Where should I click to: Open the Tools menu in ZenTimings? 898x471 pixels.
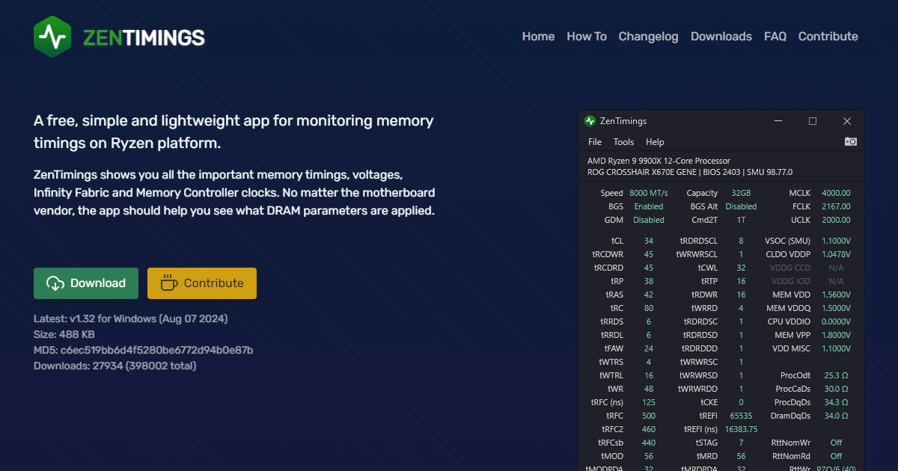point(623,142)
